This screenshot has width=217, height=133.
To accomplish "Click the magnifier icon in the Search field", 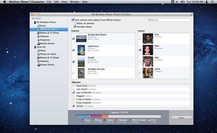I will coord(150,20).
